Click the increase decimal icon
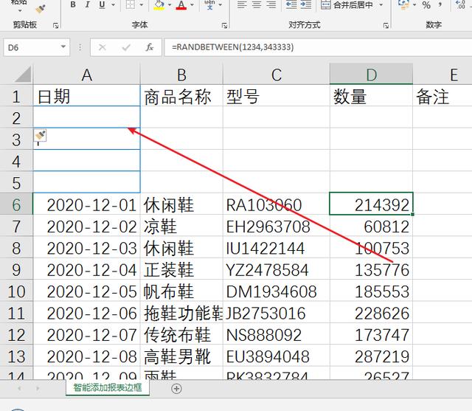 tap(461, 5)
